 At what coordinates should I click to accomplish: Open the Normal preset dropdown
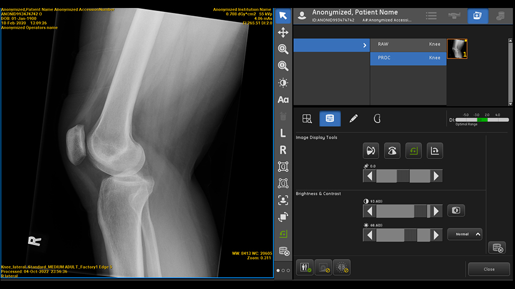click(465, 234)
